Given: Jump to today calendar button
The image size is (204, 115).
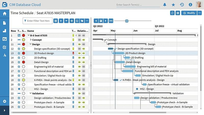Looking at the screenshot, I should point(101,21).
